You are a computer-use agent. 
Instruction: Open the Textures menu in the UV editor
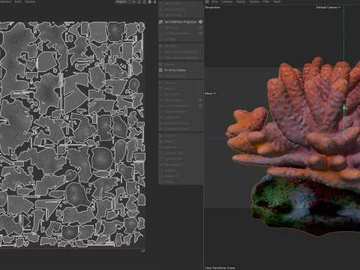[x=30, y=1]
